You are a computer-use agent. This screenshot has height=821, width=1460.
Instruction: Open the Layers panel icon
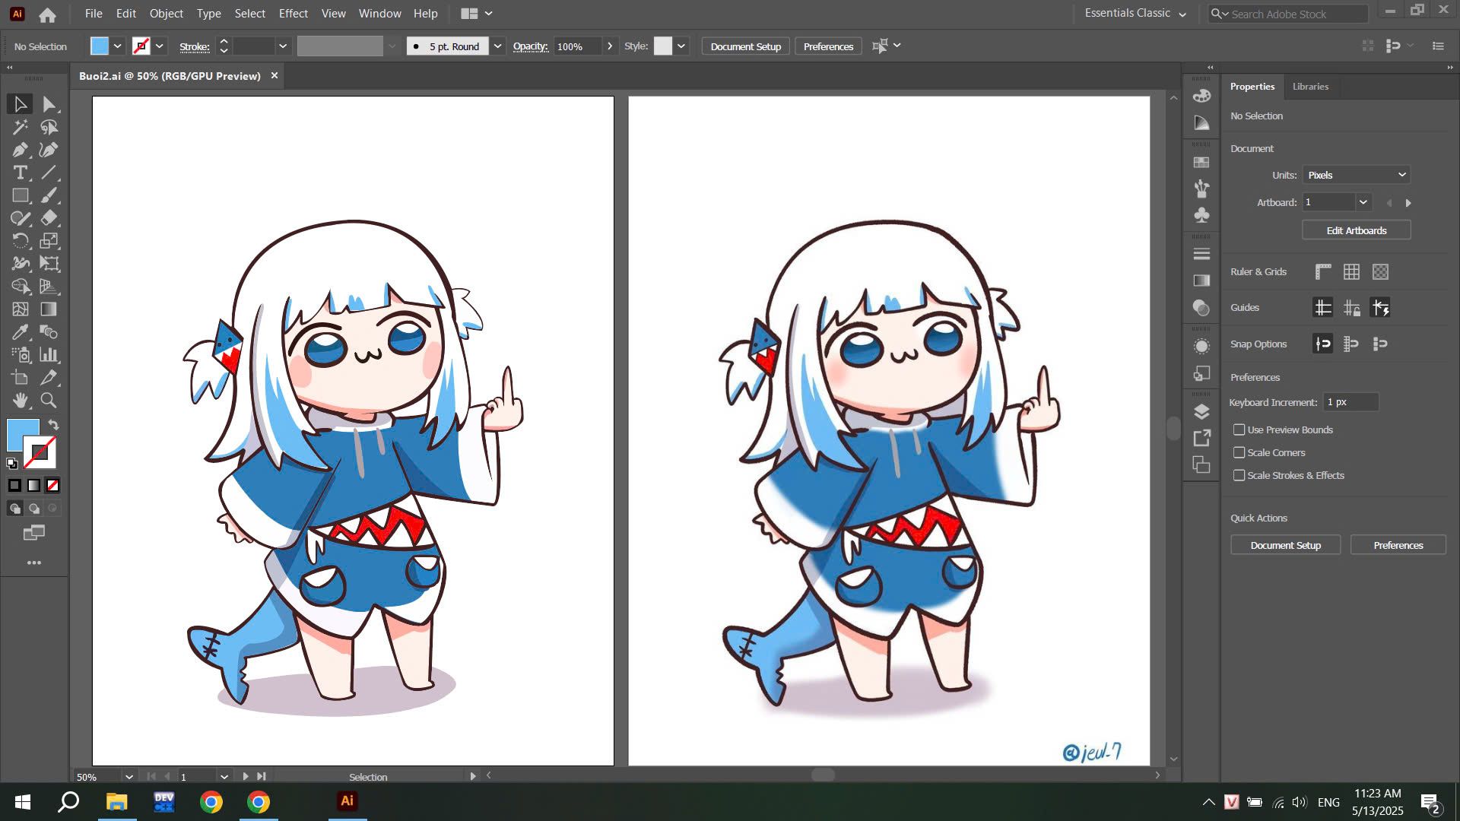1201,412
